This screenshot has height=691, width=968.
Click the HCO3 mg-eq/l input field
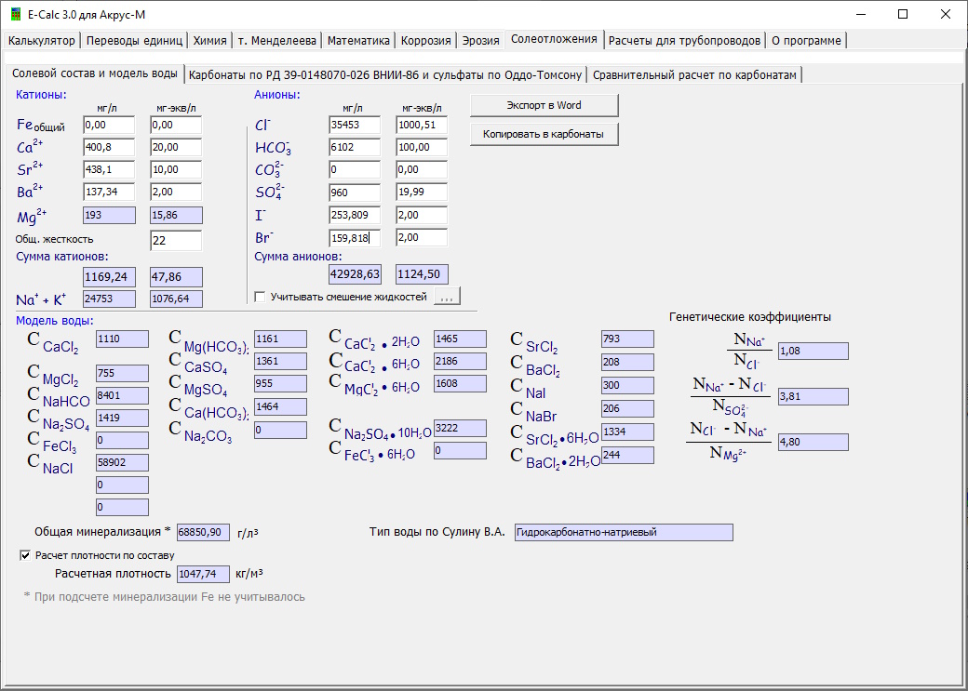(422, 147)
